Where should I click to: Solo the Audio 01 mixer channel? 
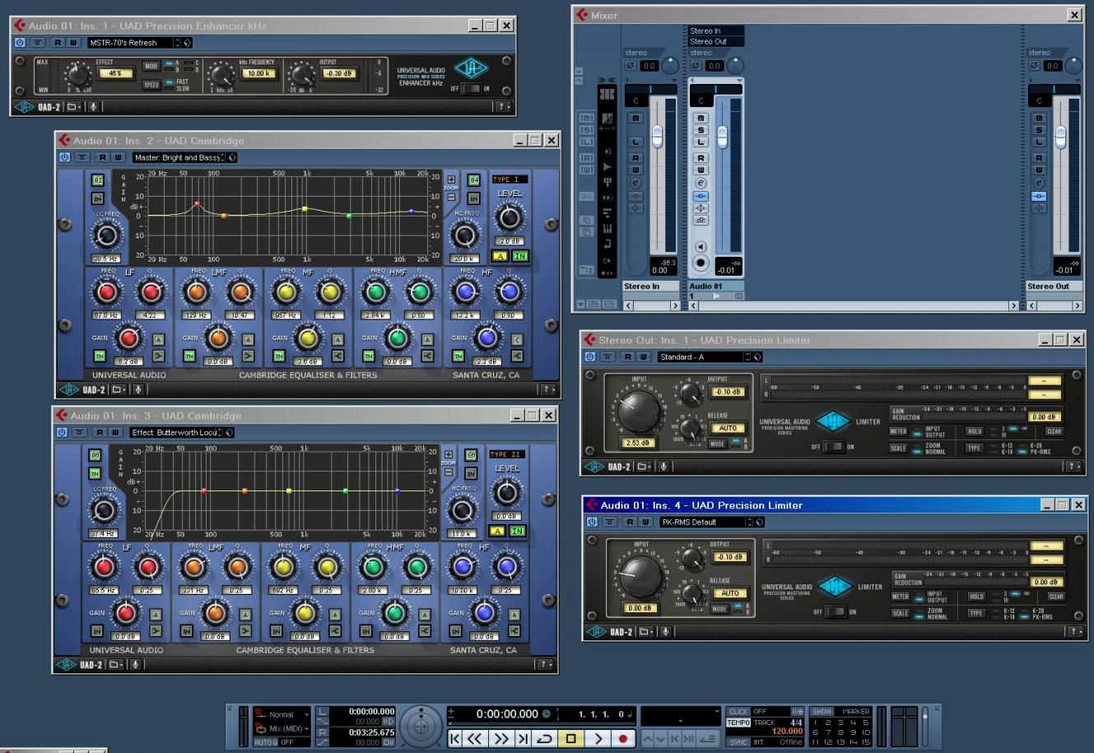pyautogui.click(x=701, y=131)
